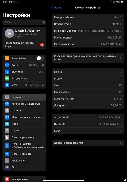Open Доверие сертификатам row
This screenshot has width=127, height=182.
(88, 143)
